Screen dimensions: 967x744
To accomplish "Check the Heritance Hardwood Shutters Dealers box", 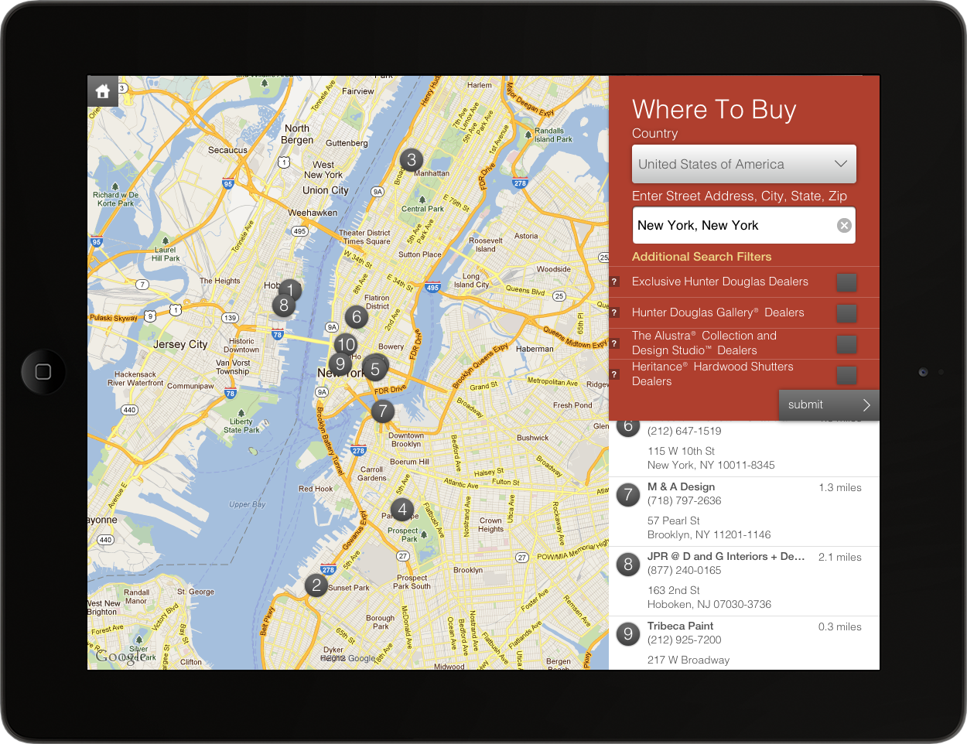I will [846, 375].
